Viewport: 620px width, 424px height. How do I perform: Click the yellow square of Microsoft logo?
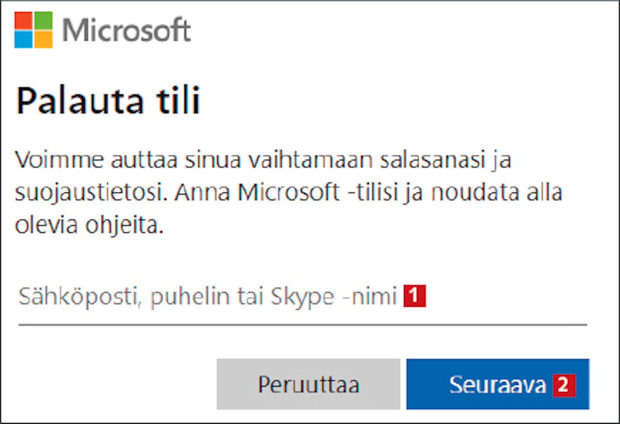coord(43,39)
